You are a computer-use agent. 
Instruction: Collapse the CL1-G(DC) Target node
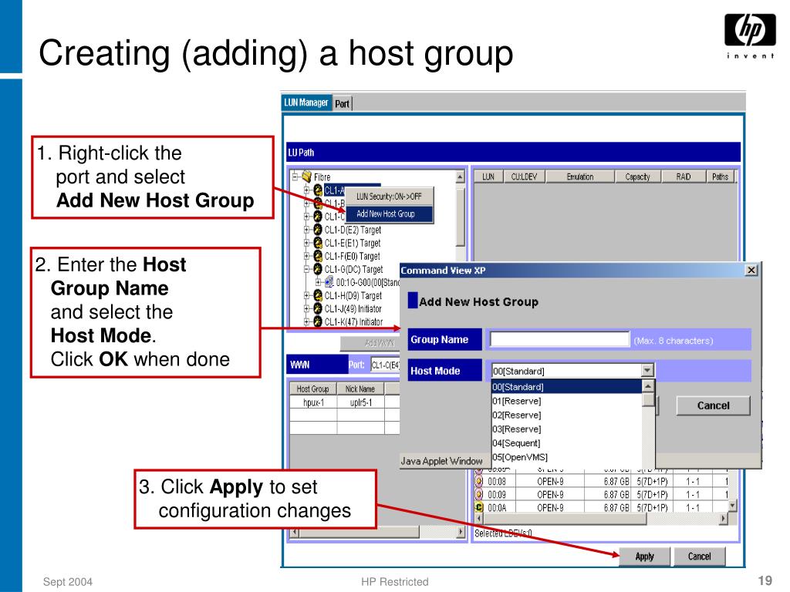[306, 269]
